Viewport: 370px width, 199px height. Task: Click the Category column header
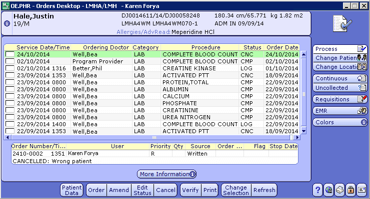[x=145, y=47]
